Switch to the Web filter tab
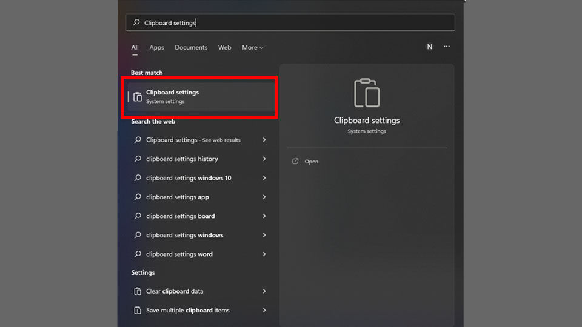Viewport: 582px width, 327px height. (224, 47)
